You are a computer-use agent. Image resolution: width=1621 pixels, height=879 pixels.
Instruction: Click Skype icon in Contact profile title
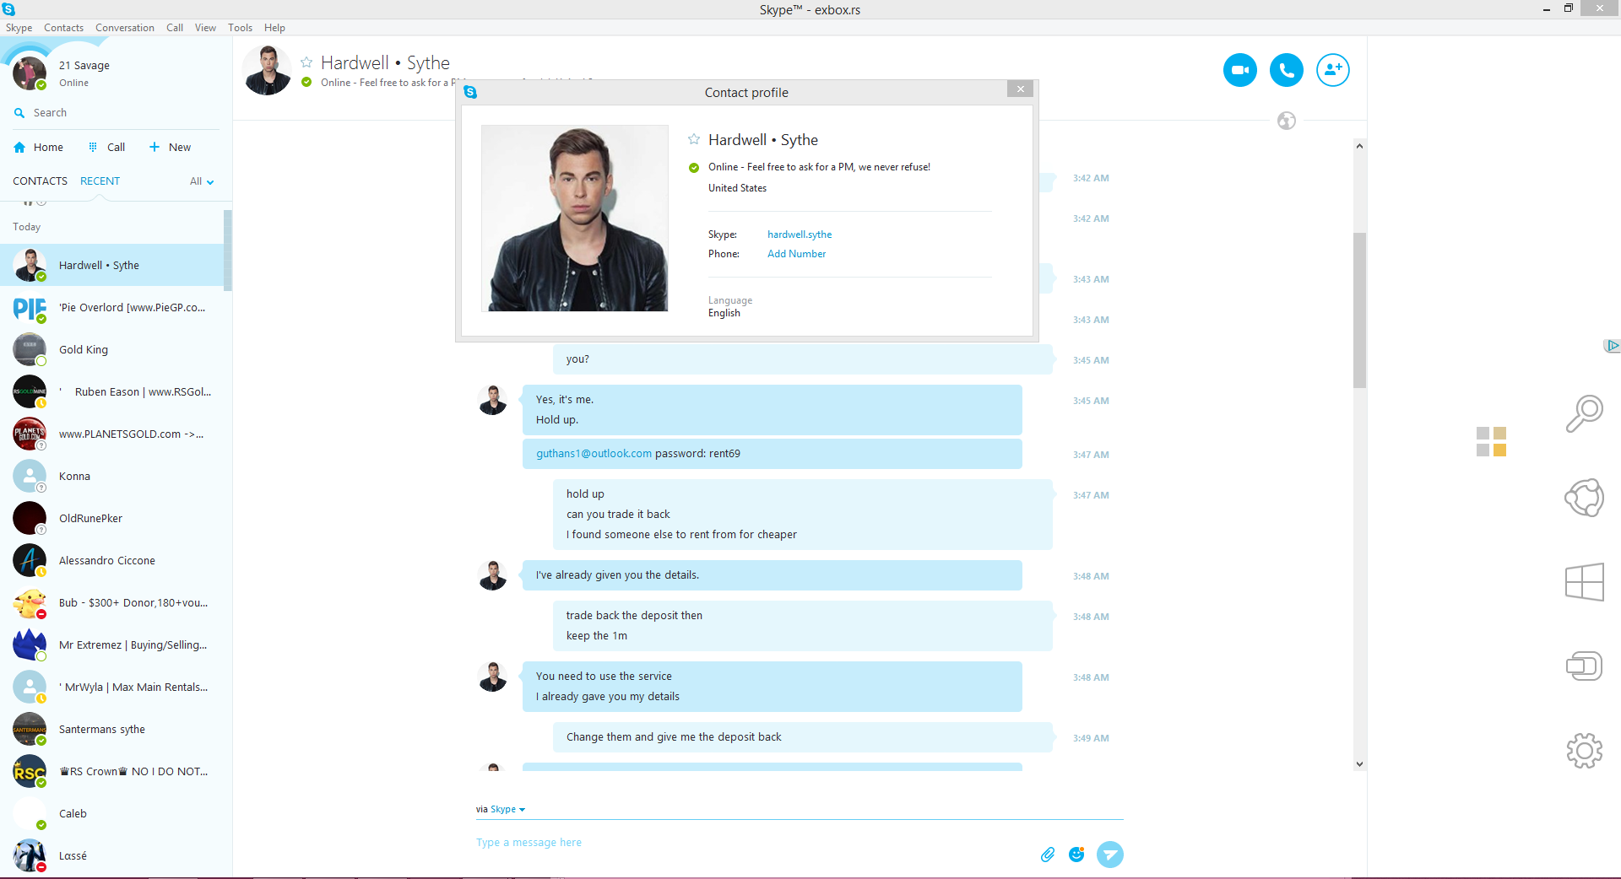click(x=470, y=92)
